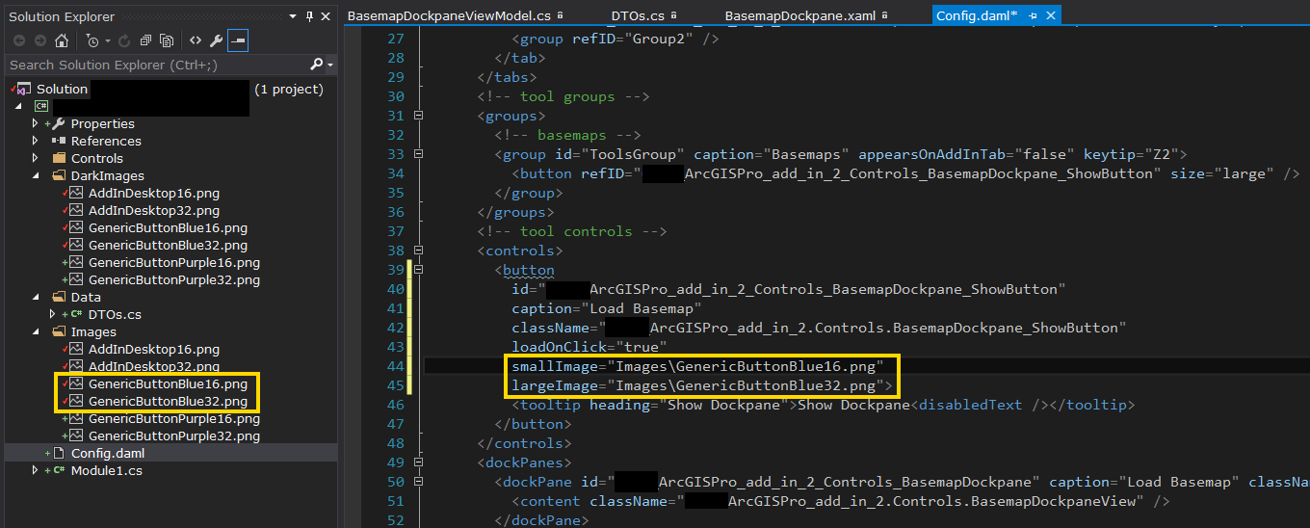The width and height of the screenshot is (1310, 528).
Task: Collapse the Data folder
Action: click(x=36, y=297)
